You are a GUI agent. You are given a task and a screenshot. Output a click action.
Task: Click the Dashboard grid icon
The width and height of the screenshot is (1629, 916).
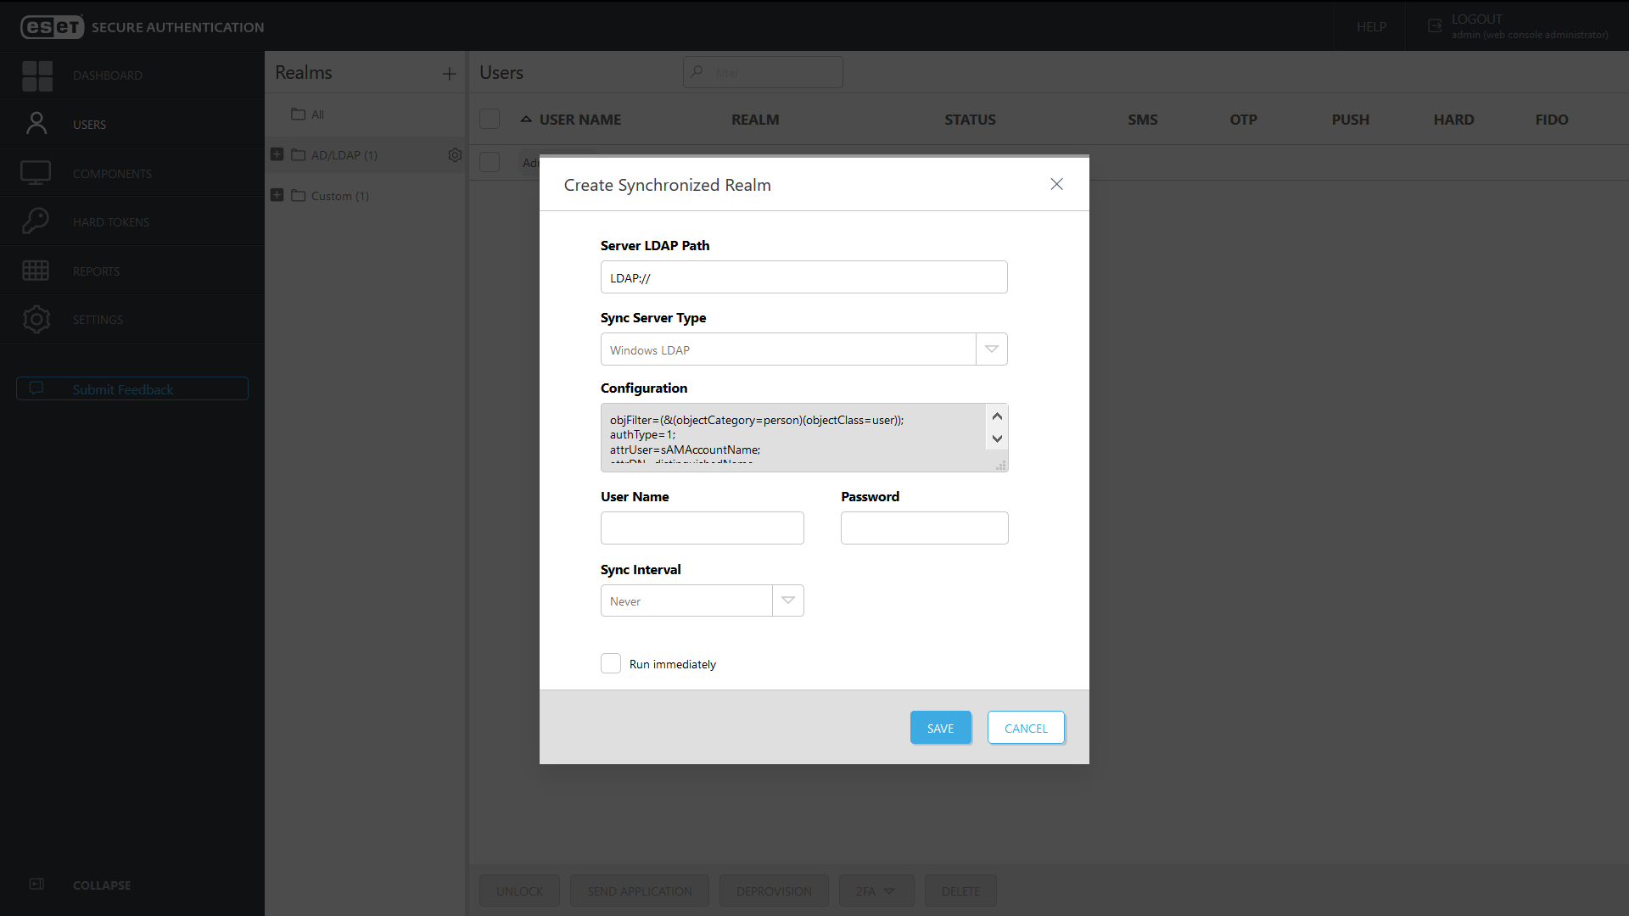pos(36,75)
